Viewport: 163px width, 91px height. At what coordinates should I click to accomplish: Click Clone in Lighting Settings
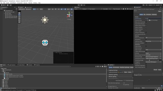(x=130, y=72)
